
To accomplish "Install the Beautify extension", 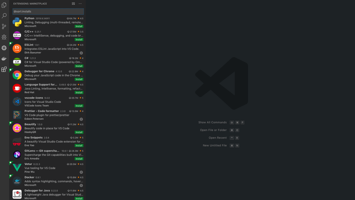I will pos(79,132).
